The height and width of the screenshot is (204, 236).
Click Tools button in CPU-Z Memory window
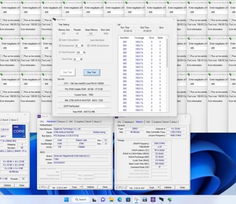point(152,187)
